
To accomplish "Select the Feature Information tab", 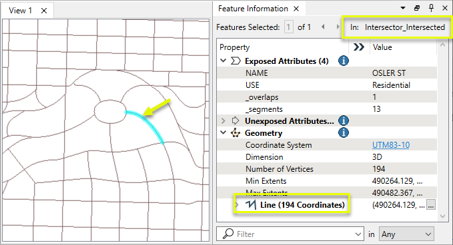I will click(x=253, y=9).
